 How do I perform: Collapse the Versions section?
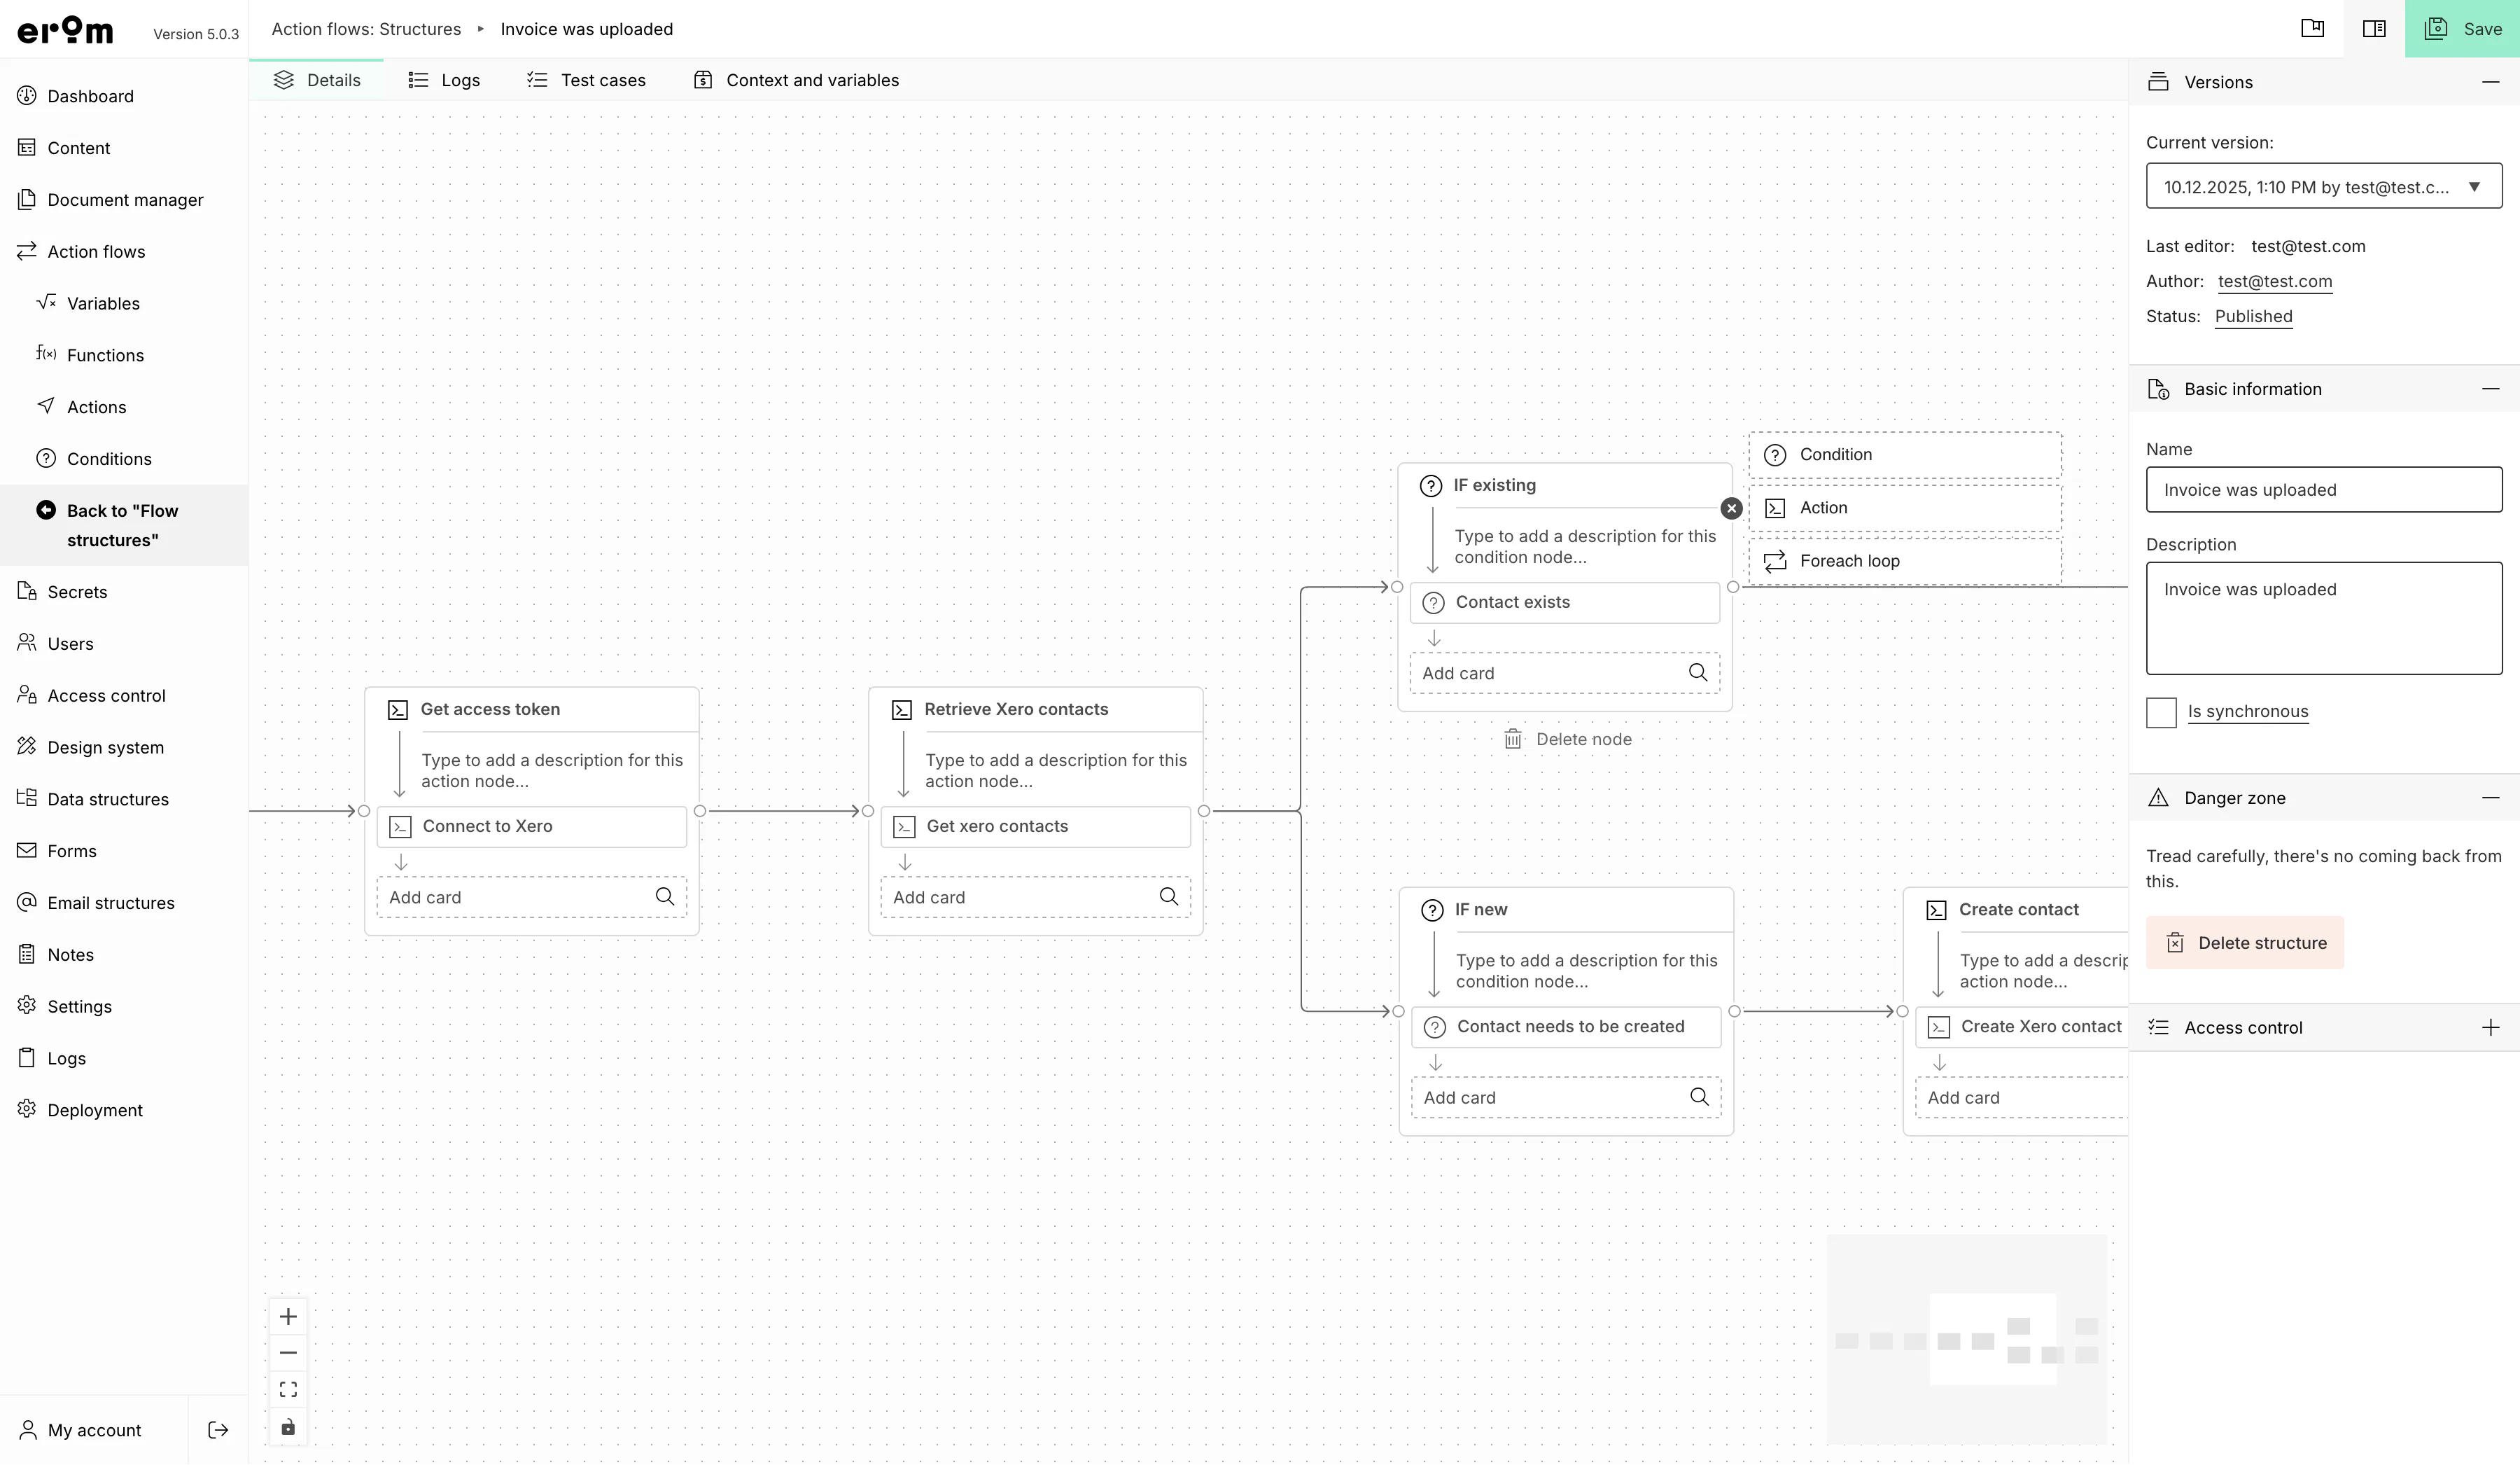(2491, 82)
